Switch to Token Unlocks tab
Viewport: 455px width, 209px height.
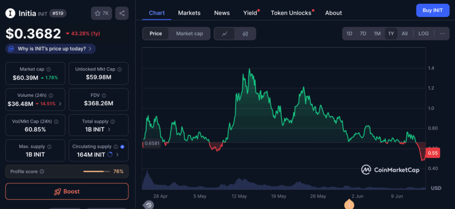point(291,13)
